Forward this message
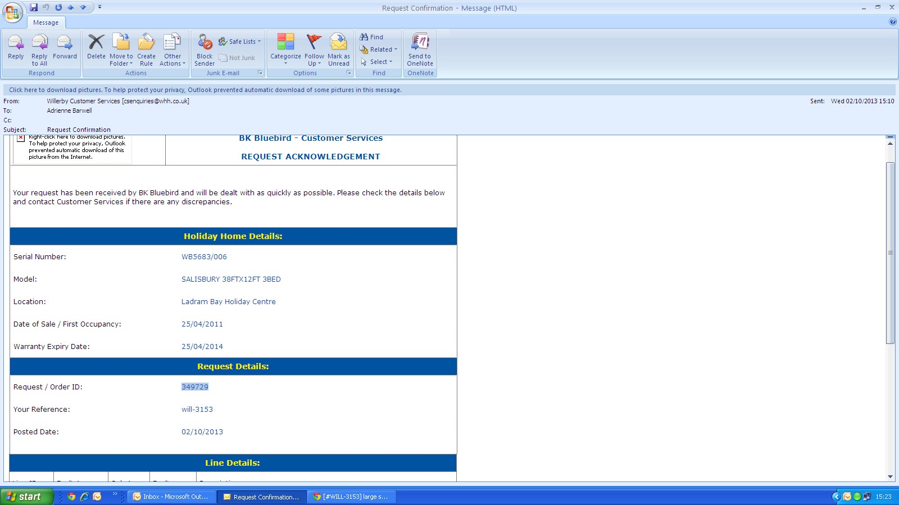Screen dimensions: 899x505 click(65, 47)
